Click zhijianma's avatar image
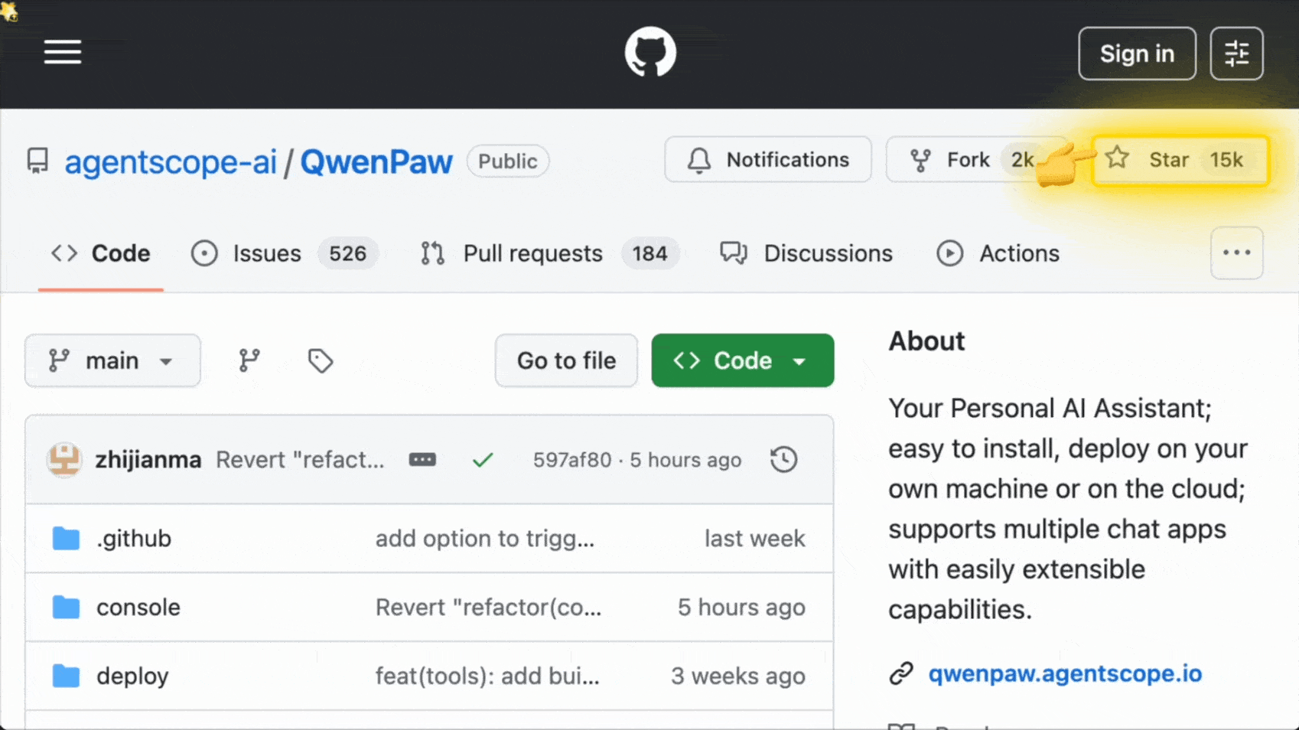Image resolution: width=1299 pixels, height=730 pixels. (64, 460)
